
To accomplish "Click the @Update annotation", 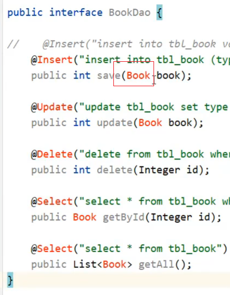I will point(52,107).
